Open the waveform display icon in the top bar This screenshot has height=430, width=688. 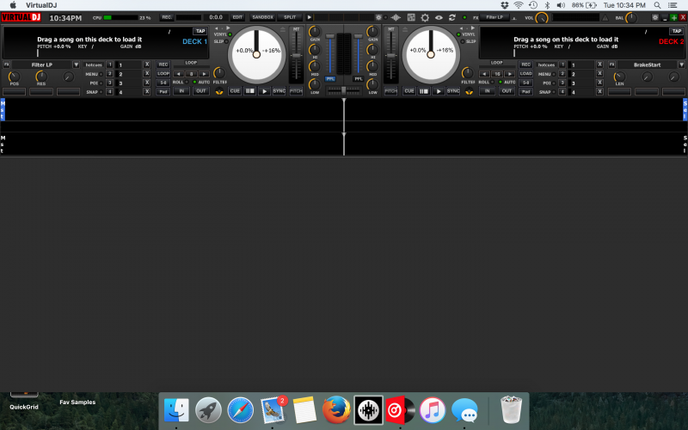pos(396,17)
